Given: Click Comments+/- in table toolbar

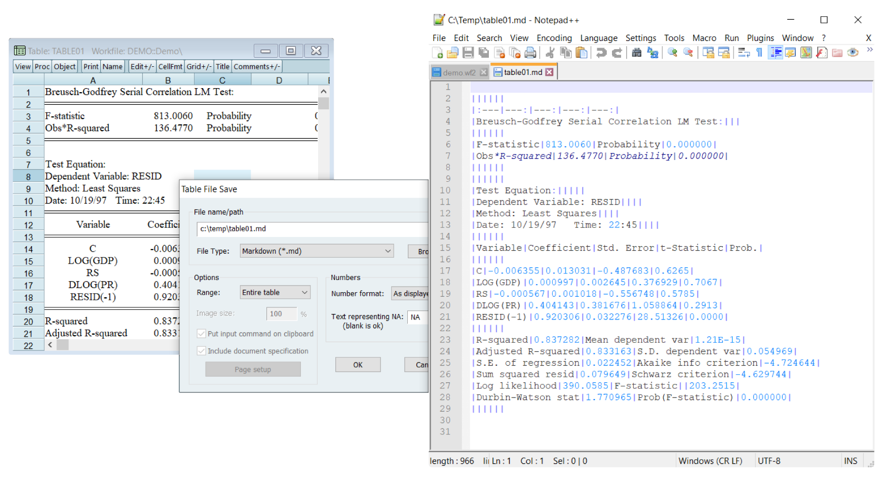Looking at the screenshot, I should (x=257, y=66).
